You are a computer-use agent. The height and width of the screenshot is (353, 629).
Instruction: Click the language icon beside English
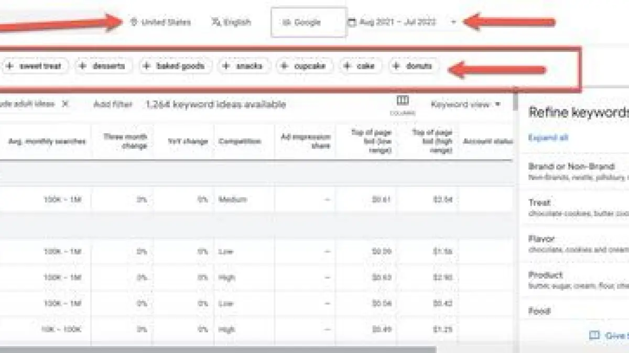point(215,22)
